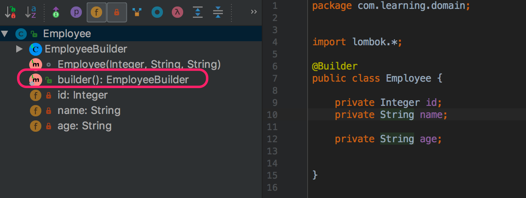The width and height of the screenshot is (526, 198).
Task: Collapse the Employee class node
Action: [x=5, y=34]
